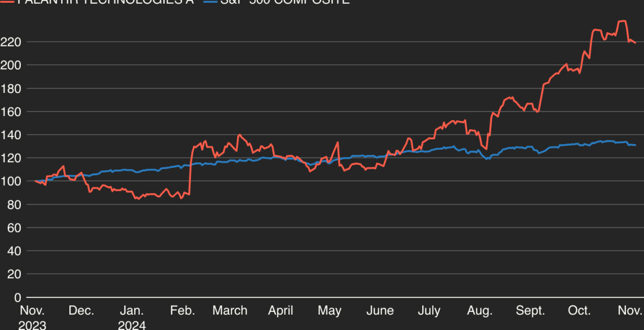
Task: Click the 220 value on y-axis
Action: pyautogui.click(x=10, y=42)
